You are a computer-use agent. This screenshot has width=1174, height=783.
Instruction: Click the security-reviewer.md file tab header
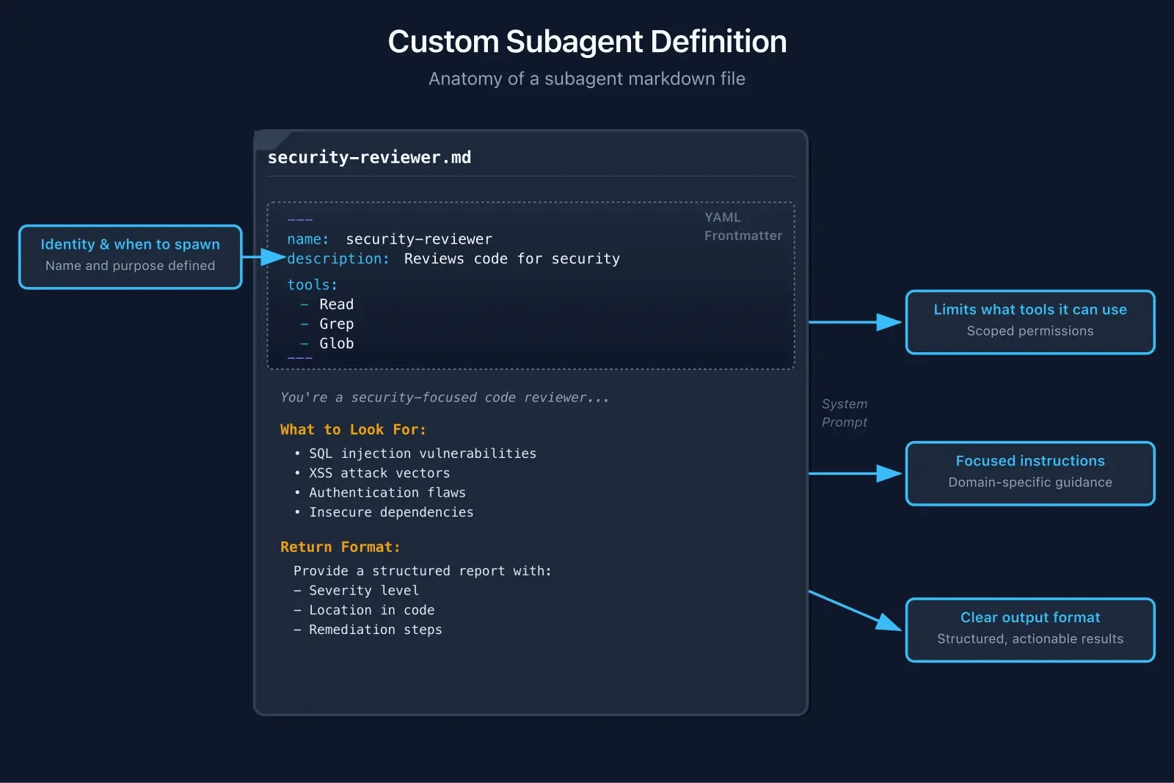(x=370, y=157)
